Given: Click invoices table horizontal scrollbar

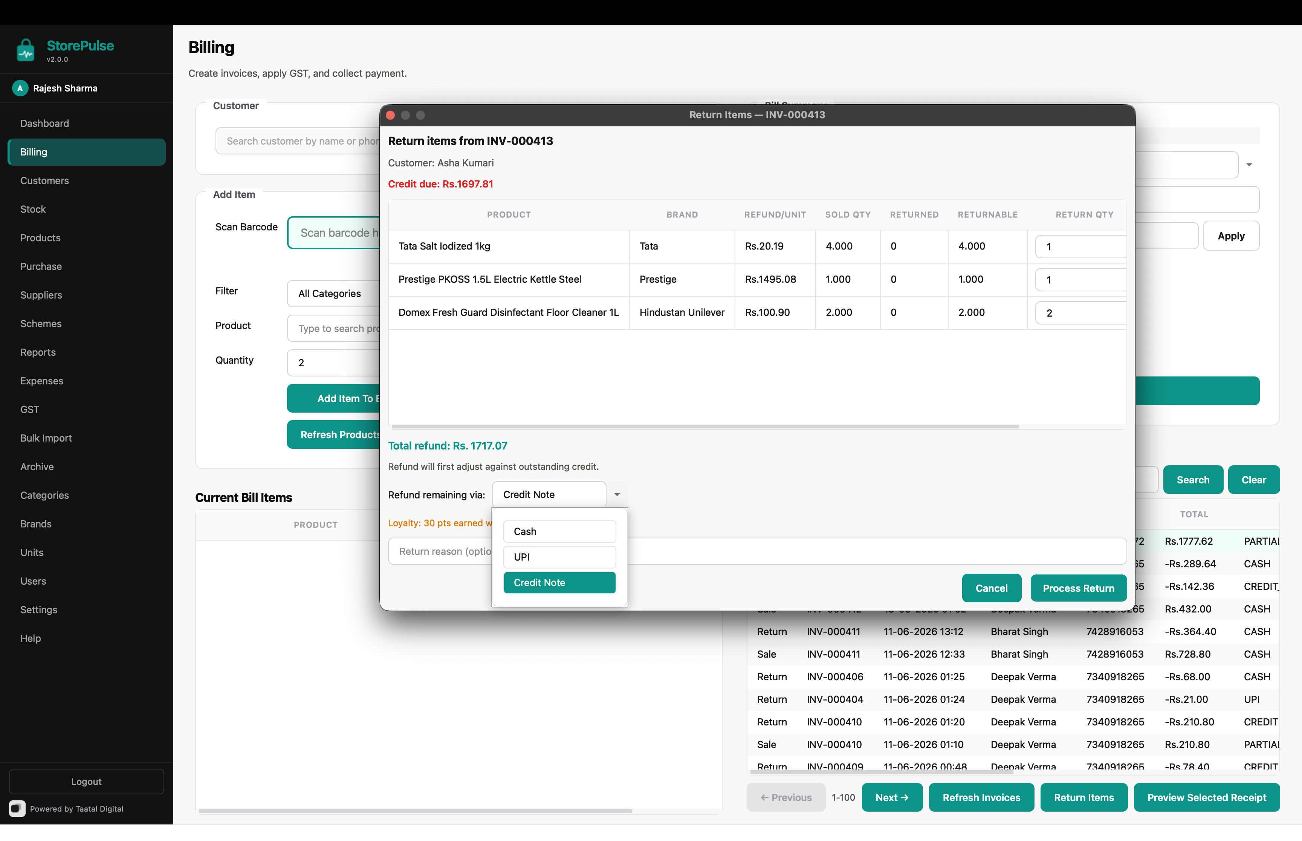Looking at the screenshot, I should tap(882, 772).
